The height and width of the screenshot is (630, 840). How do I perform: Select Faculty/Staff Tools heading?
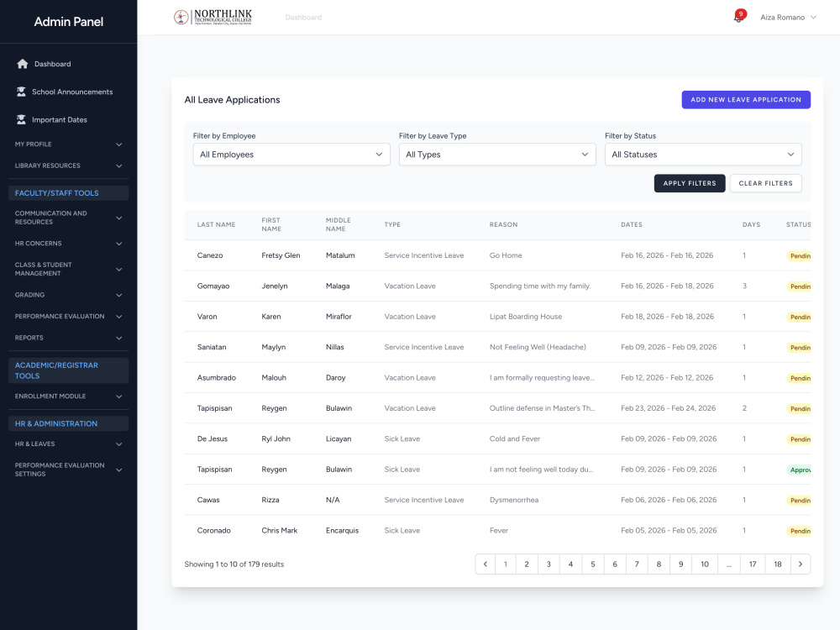69,193
